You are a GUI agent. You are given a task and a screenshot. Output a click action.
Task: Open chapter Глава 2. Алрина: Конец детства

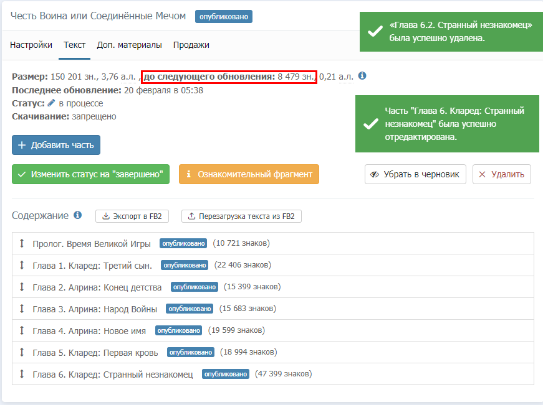tap(97, 287)
